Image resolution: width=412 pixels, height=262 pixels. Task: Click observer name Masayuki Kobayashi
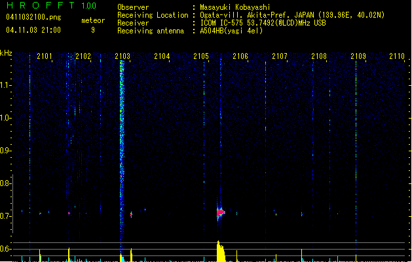pos(235,7)
